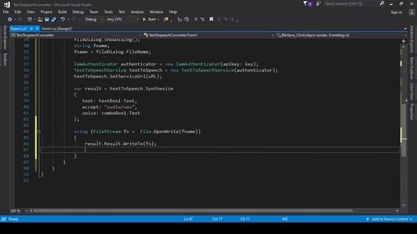417x234 pixels.
Task: Open the Team menu
Action: pyautogui.click(x=94, y=12)
